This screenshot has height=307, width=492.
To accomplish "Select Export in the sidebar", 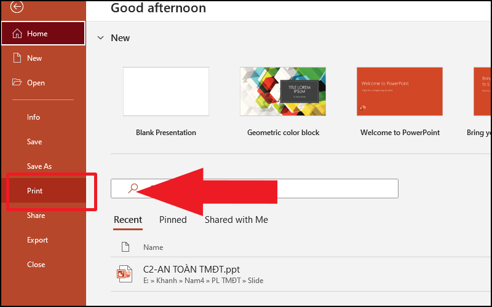I will [x=43, y=240].
